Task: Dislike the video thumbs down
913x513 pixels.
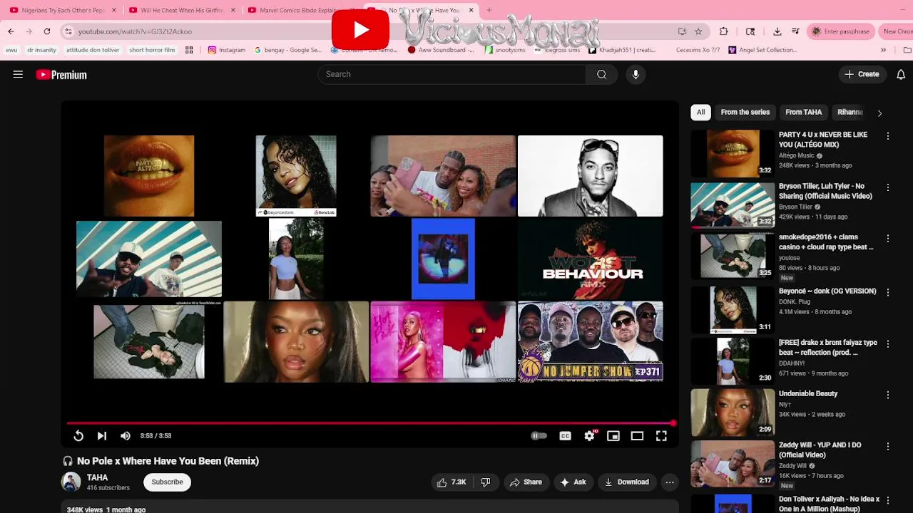Action: [x=486, y=482]
